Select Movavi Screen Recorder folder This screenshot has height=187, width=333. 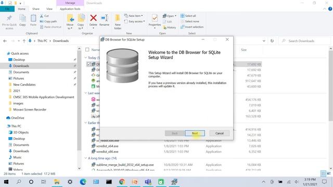tap(30, 110)
